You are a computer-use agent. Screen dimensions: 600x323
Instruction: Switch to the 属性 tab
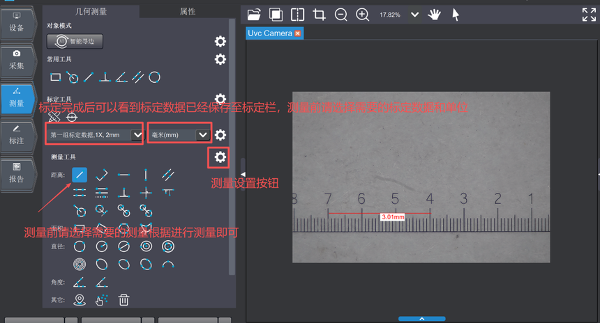(x=188, y=11)
